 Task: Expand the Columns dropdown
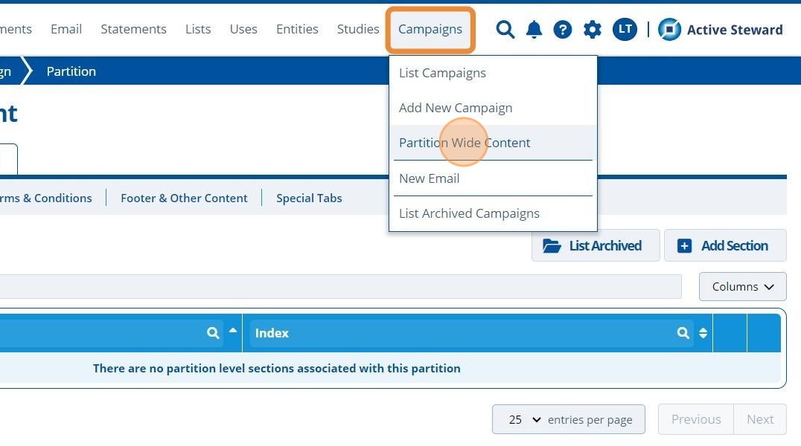point(742,287)
